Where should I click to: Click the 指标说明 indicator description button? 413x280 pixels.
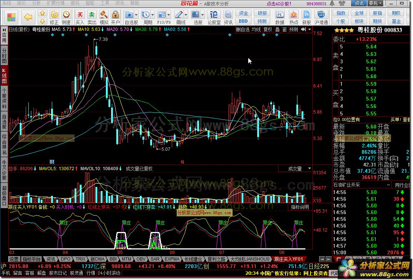300,207
